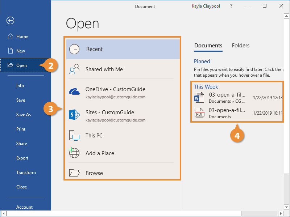Open the Shared with Me people icon
The height and width of the screenshot is (217, 290).
click(x=74, y=69)
